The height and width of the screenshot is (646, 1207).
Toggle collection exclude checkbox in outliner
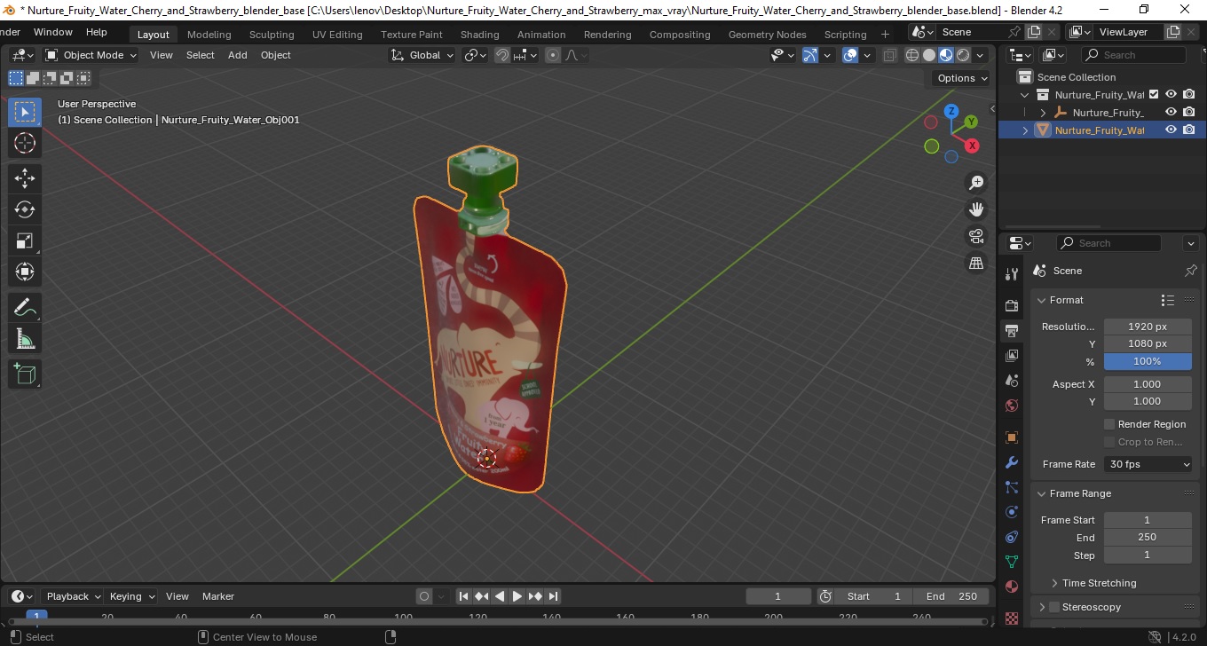click(1154, 94)
